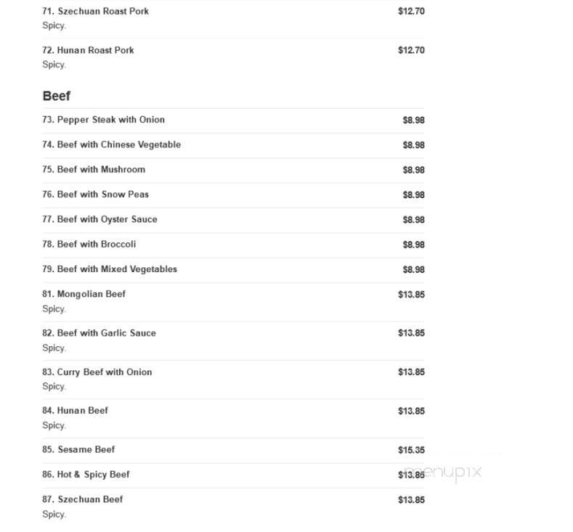The height and width of the screenshot is (532, 573).
Task: Select 76. Beef with Snow Peas
Action: point(233,195)
